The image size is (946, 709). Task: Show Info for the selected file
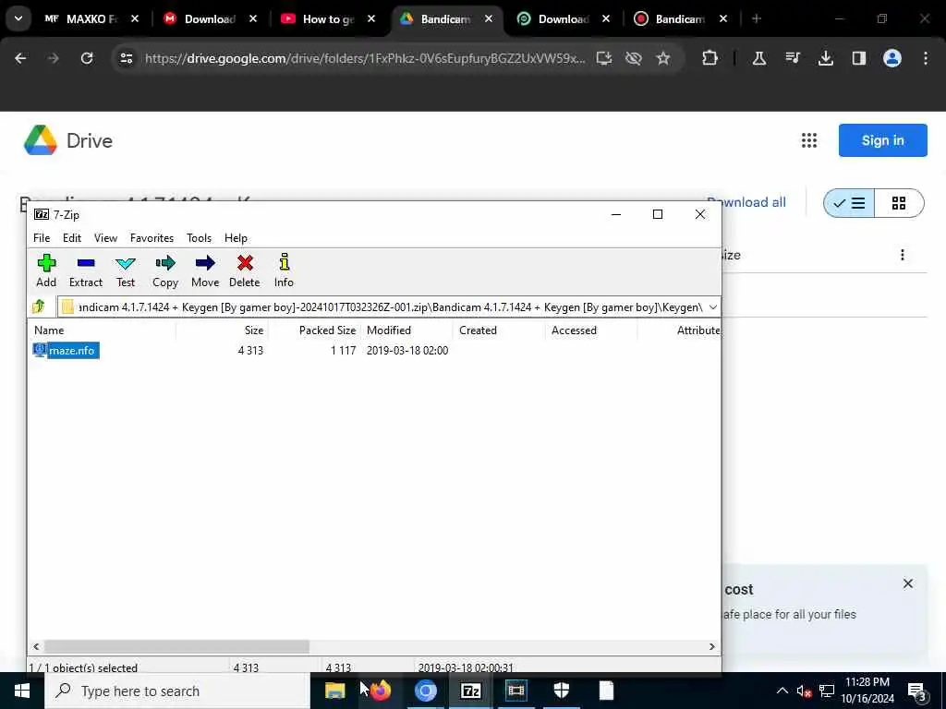284,270
